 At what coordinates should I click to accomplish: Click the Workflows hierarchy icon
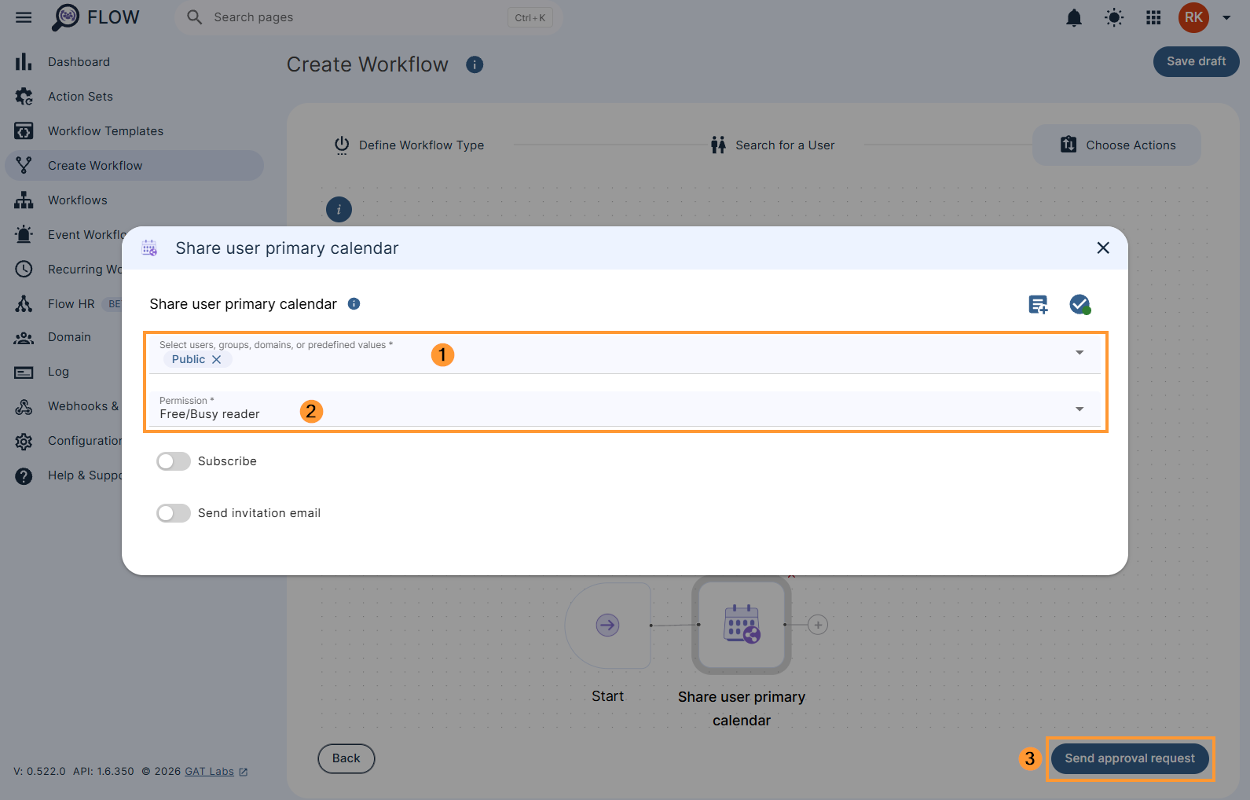coord(24,200)
